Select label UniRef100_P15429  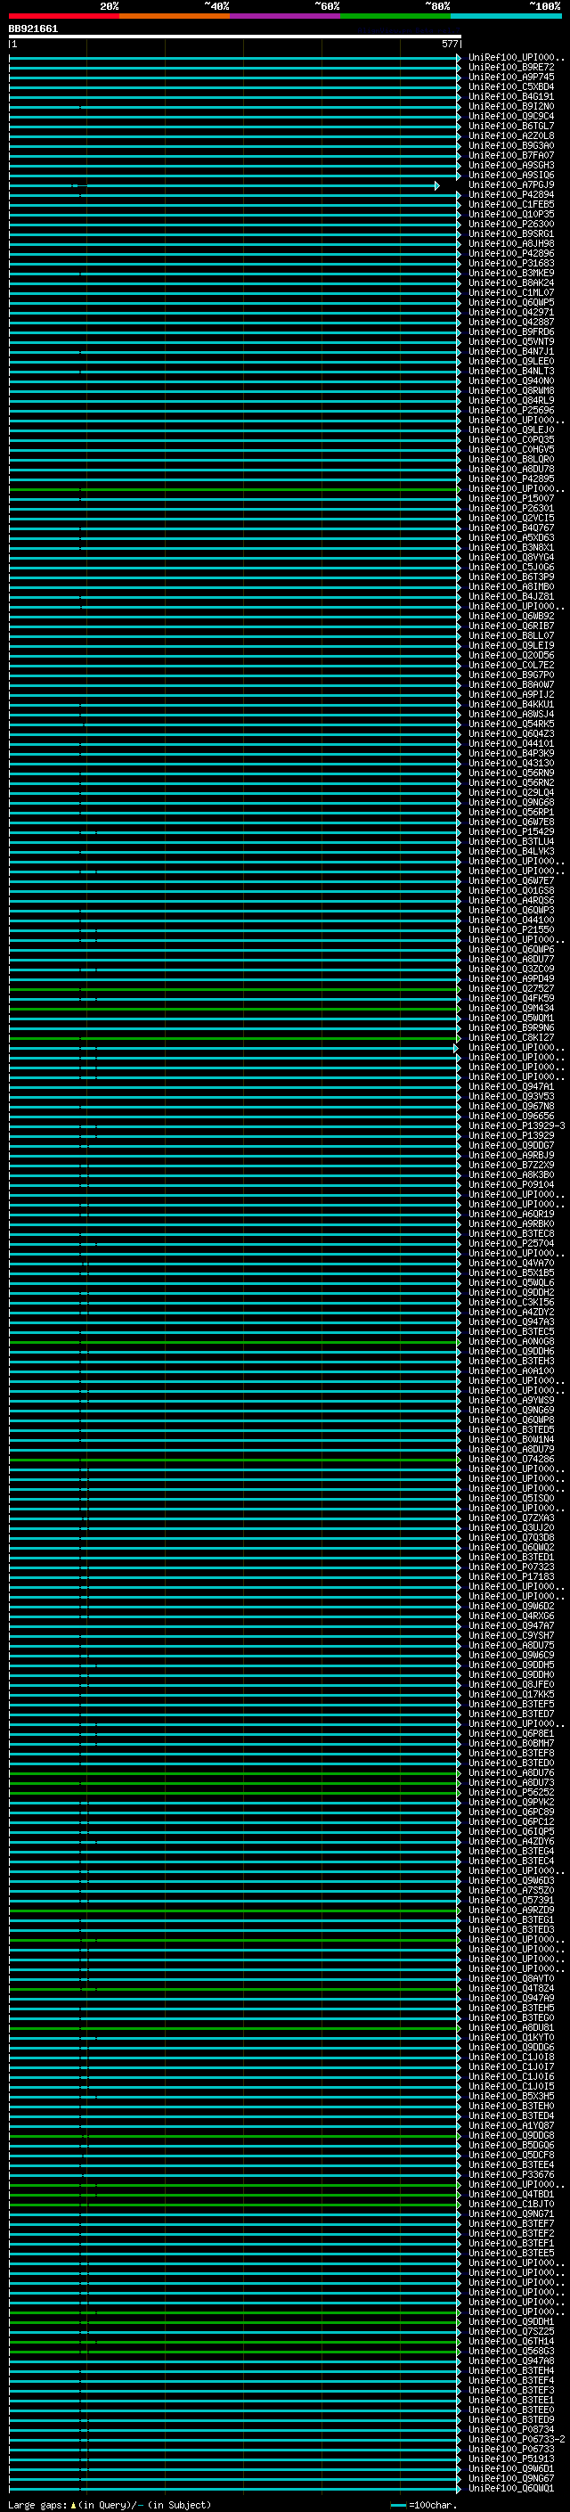(510, 831)
